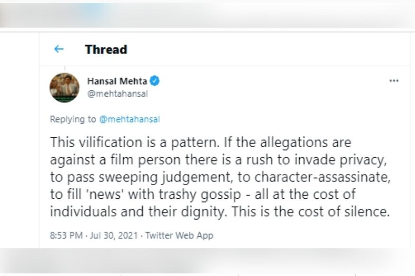
Task: Click the blue verified badge
Action: pyautogui.click(x=155, y=81)
